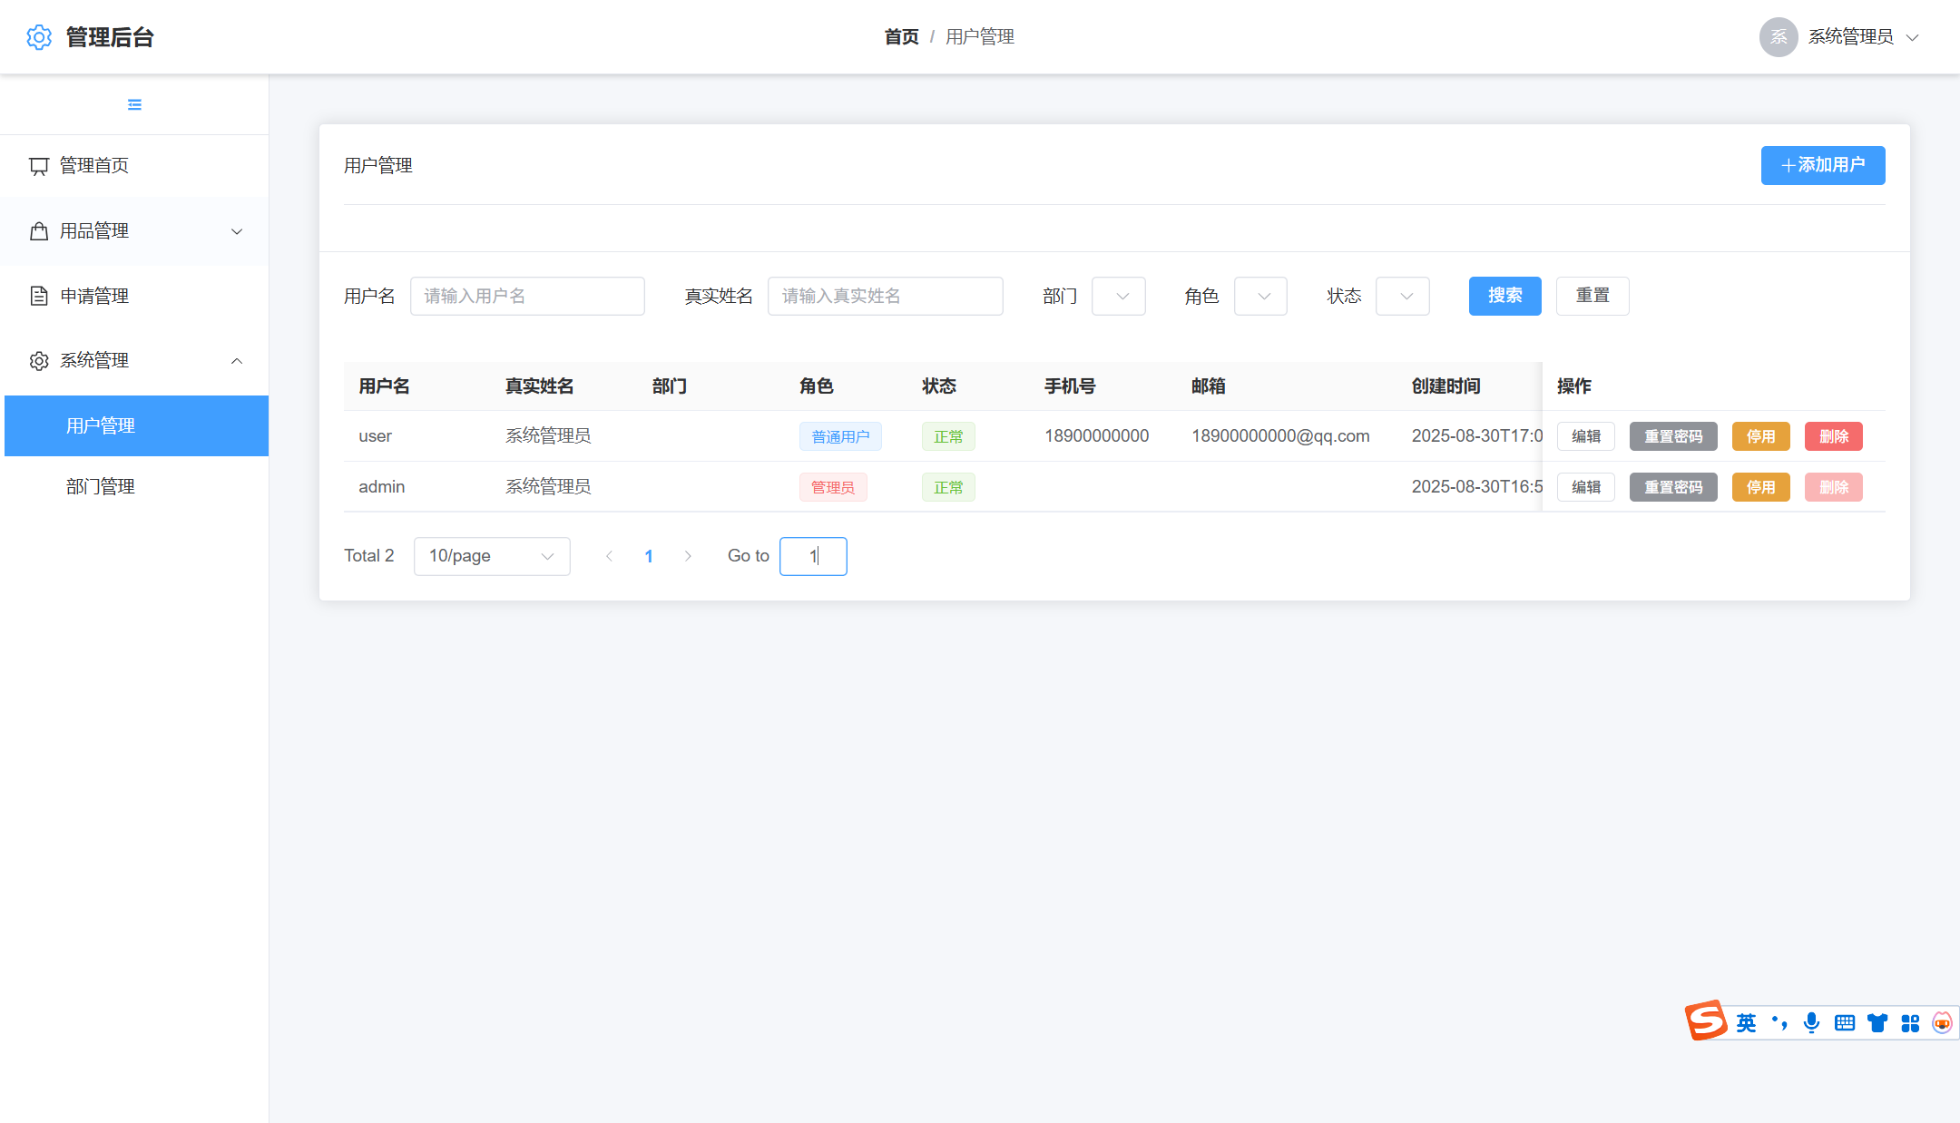The width and height of the screenshot is (1960, 1123).
Task: Click the blue 搜索 button
Action: tap(1504, 296)
